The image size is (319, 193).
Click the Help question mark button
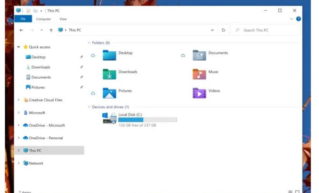point(298,19)
